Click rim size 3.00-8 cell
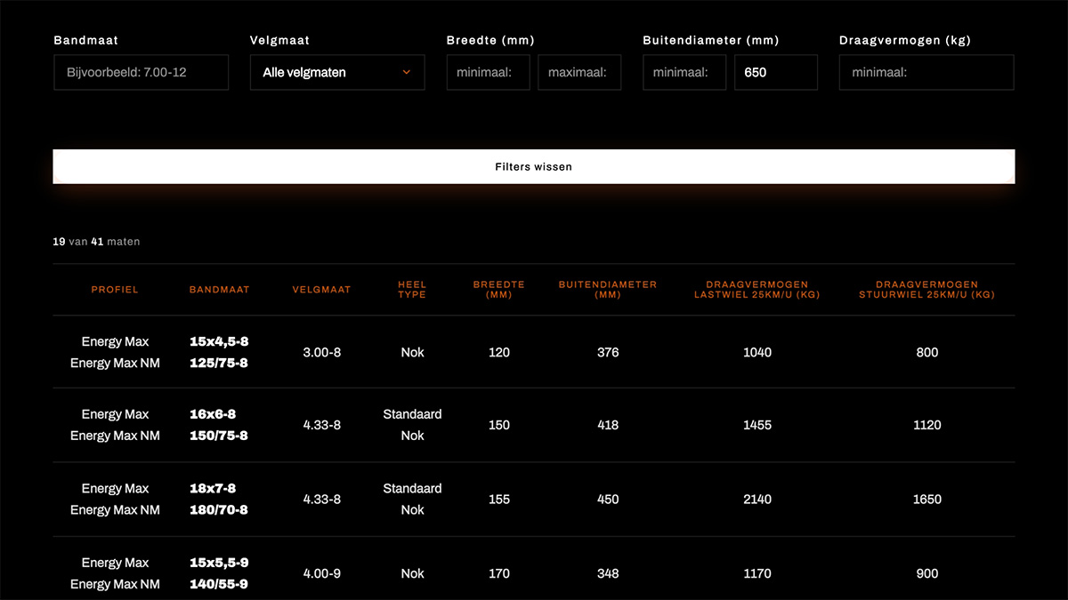The height and width of the screenshot is (600, 1068). tap(321, 353)
